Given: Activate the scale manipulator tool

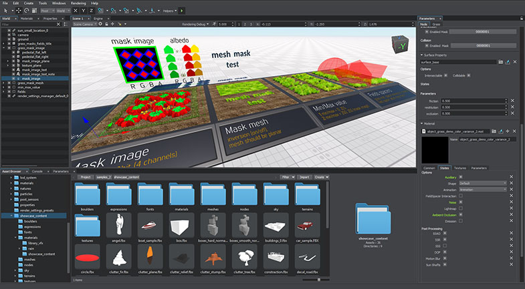Looking at the screenshot, I should 34,11.
